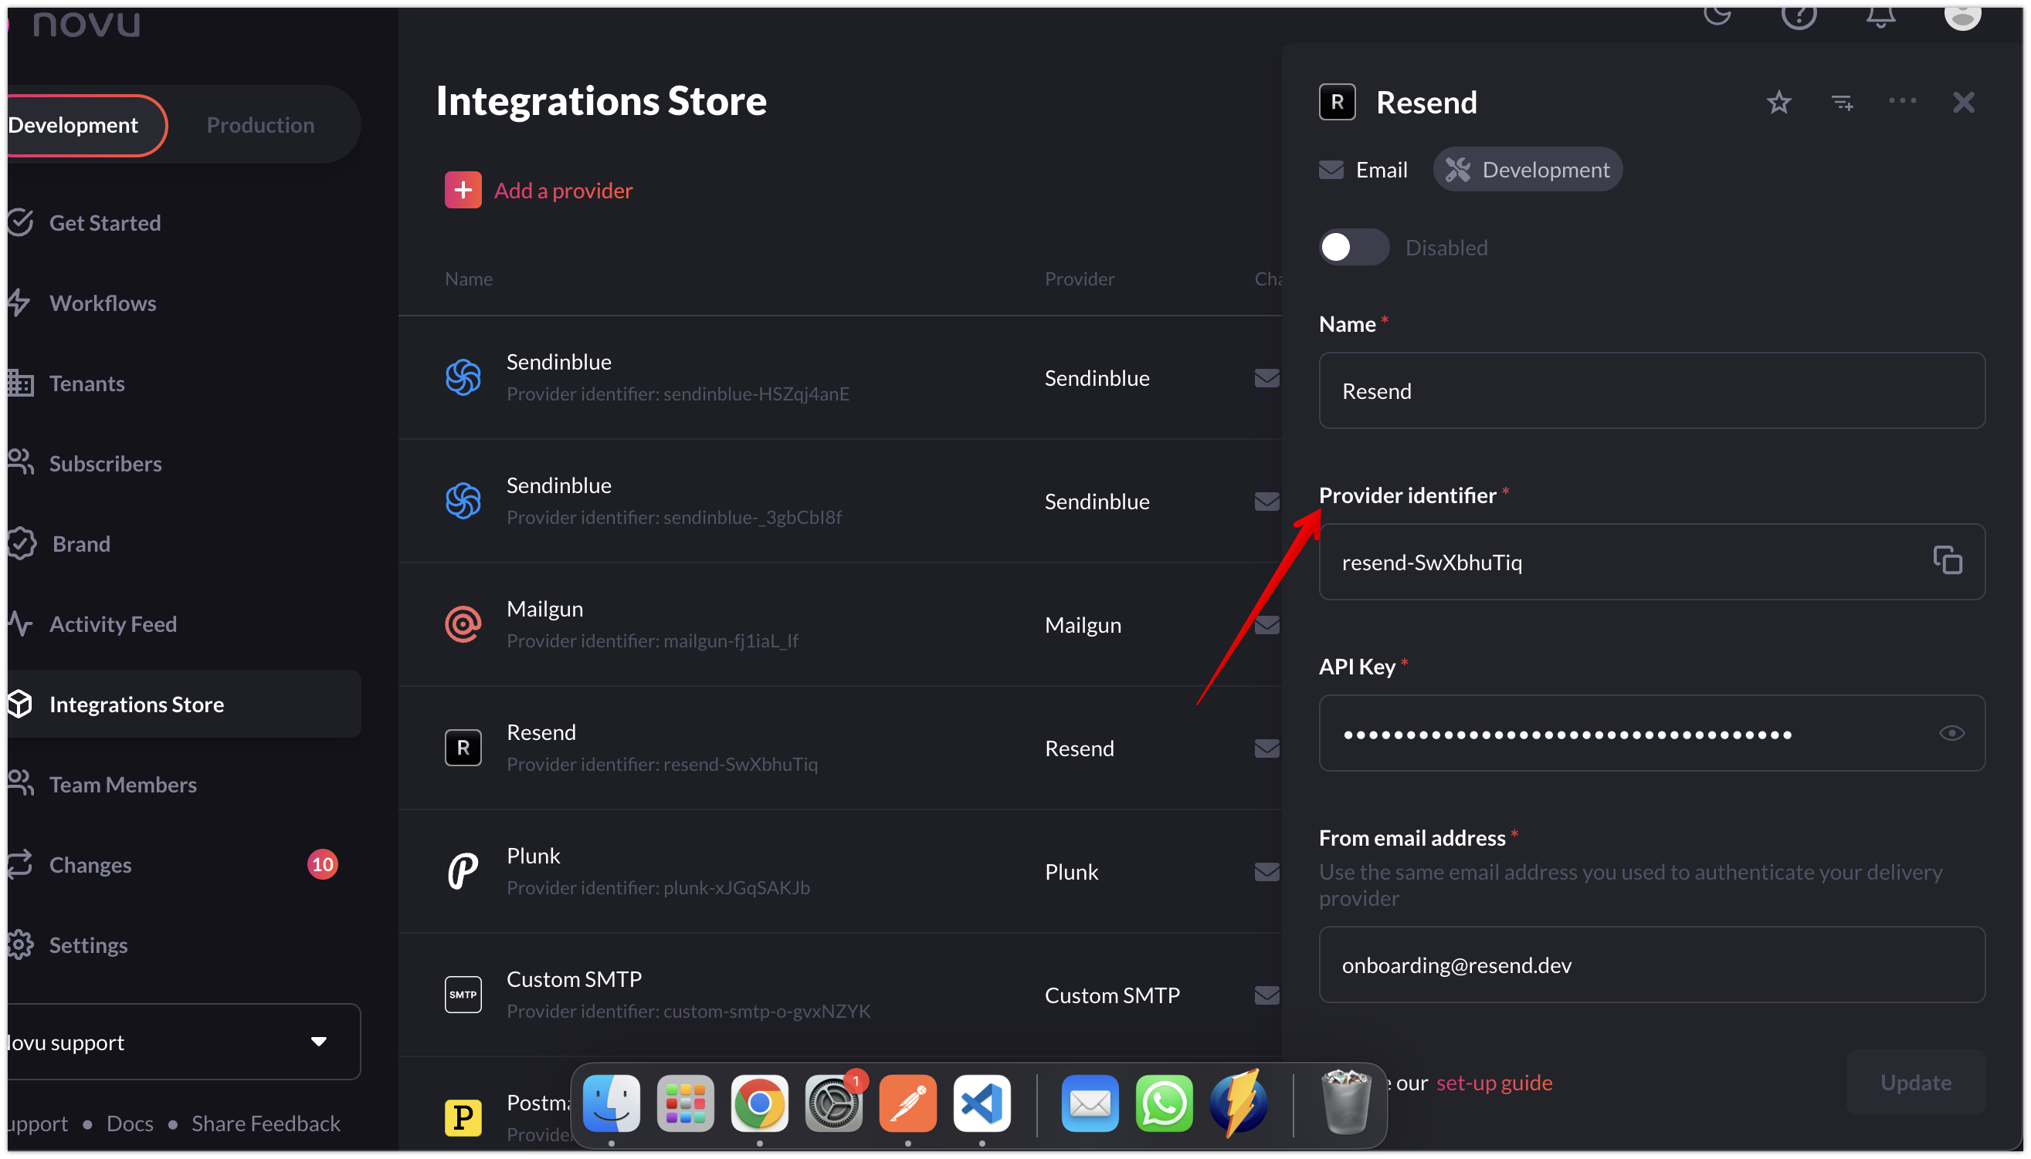Click the Resend row R logo

pos(463,748)
